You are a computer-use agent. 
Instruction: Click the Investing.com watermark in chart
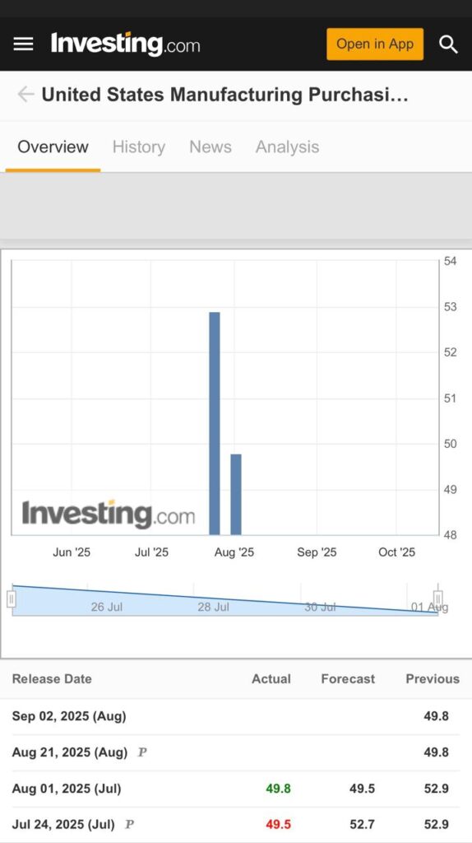(x=109, y=514)
